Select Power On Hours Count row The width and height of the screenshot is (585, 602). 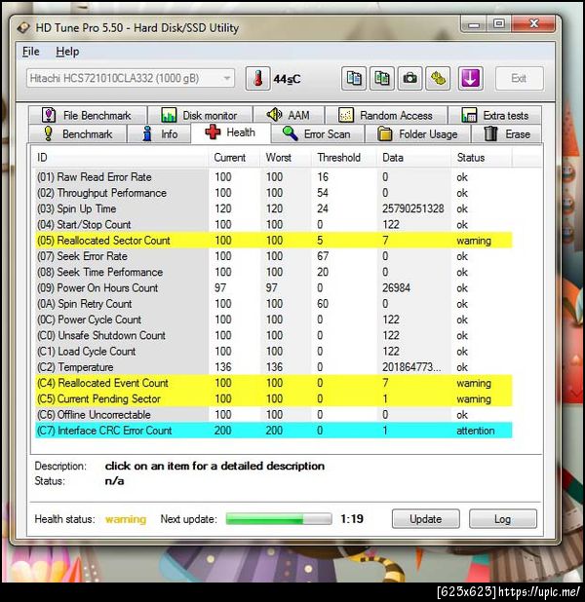[274, 288]
